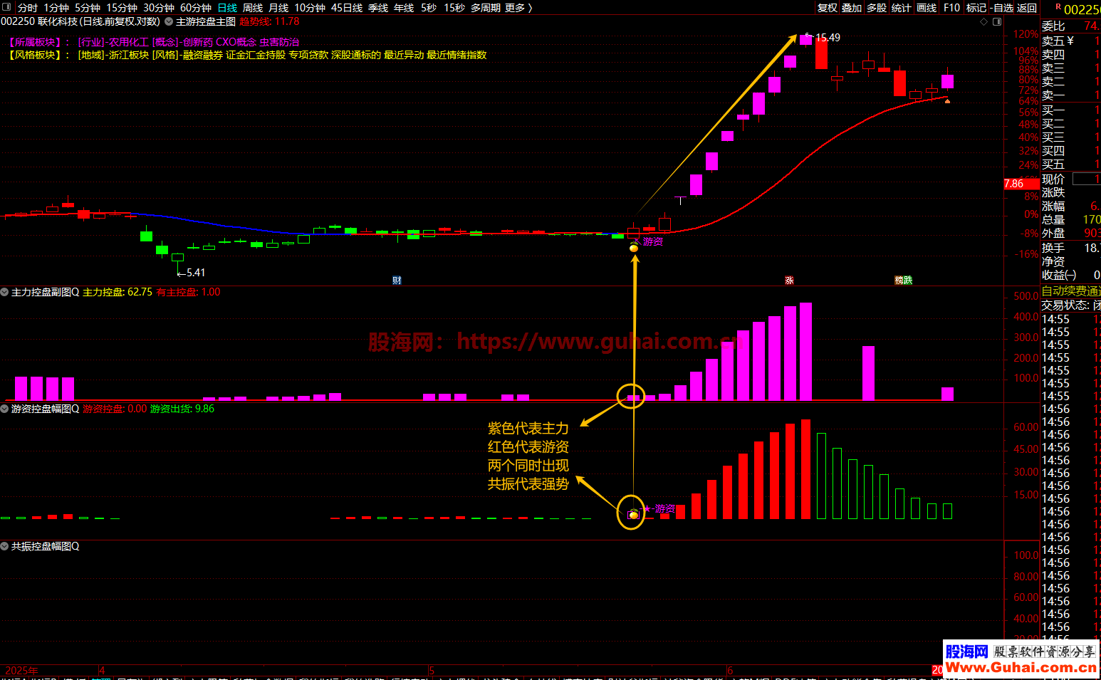Click the diamond marker icon on the main chart
1101x680 pixels.
click(x=984, y=21)
